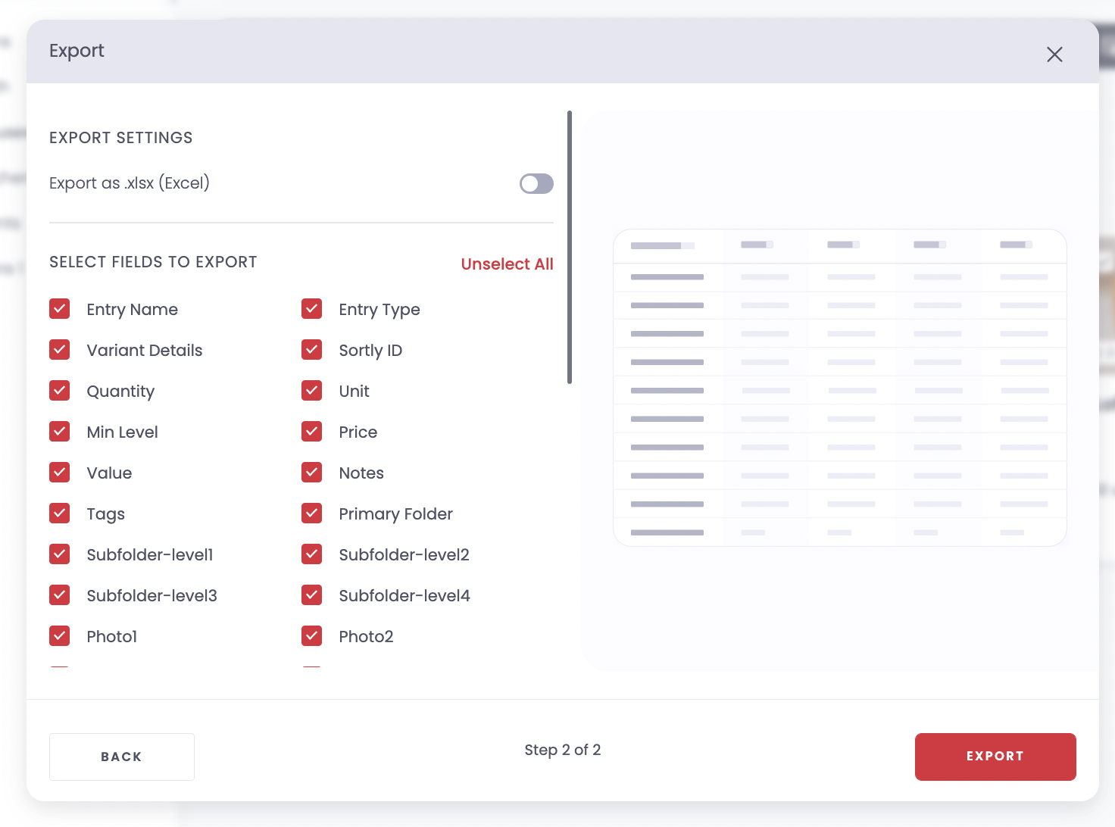The width and height of the screenshot is (1115, 827).
Task: Uncheck the Variant Details field
Action: (60, 349)
